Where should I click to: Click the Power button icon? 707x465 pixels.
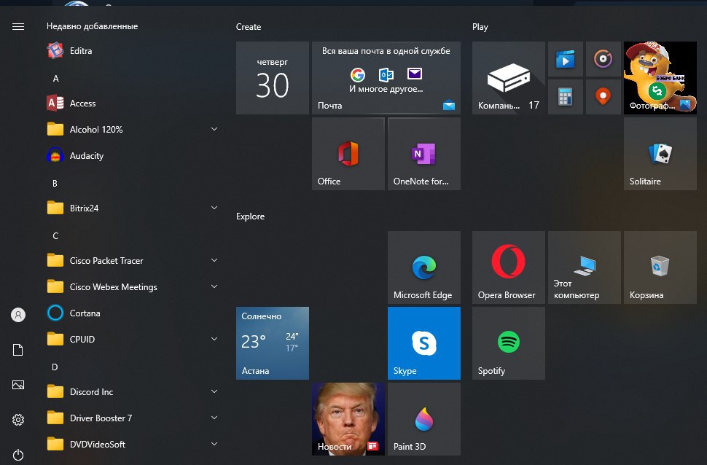coord(18,455)
